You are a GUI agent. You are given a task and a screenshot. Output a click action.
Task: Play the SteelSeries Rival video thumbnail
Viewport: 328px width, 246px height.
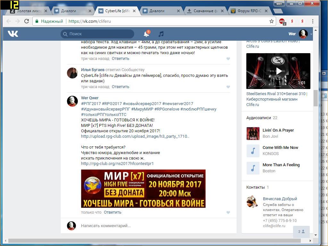[x=278, y=71]
